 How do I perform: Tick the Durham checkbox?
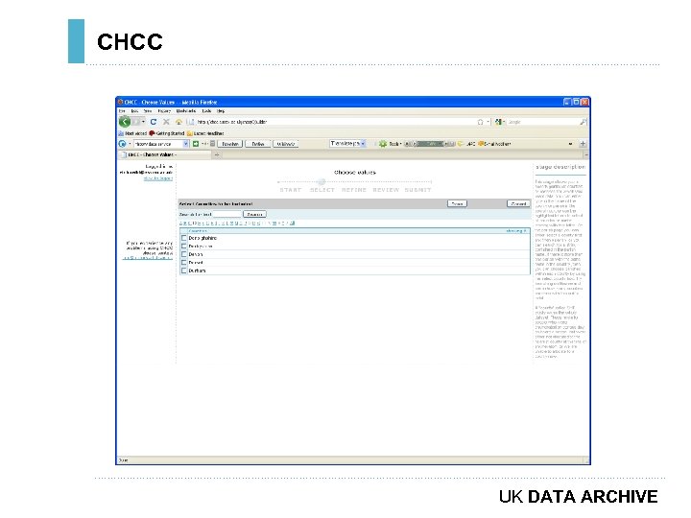pyautogui.click(x=184, y=271)
